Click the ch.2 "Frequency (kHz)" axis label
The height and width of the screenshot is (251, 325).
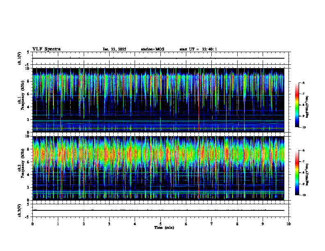[x=23, y=163]
